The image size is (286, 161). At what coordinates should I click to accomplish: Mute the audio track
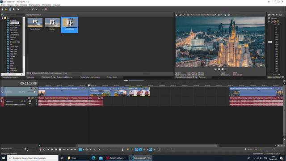[29, 98]
